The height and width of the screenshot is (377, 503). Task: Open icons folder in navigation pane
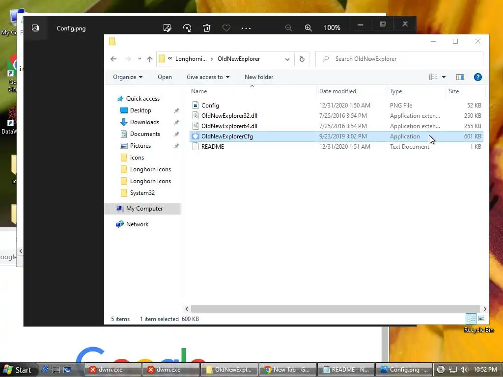coord(137,158)
